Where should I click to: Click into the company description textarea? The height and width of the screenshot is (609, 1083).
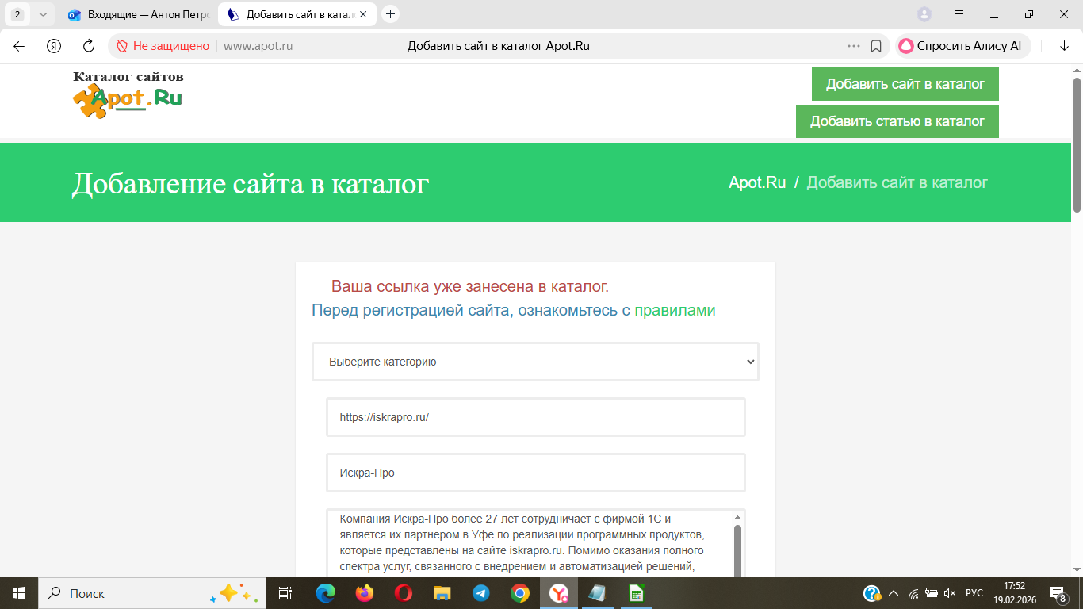click(530, 543)
